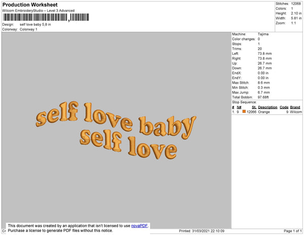Click the design barcode
304x235 pixels.
coord(46,17)
